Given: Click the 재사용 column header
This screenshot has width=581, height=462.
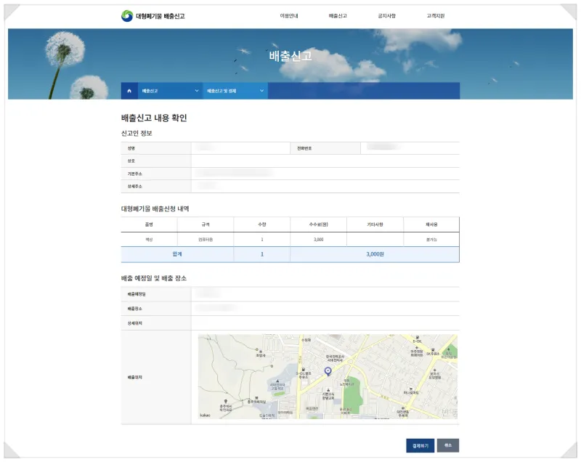Looking at the screenshot, I should (x=431, y=224).
